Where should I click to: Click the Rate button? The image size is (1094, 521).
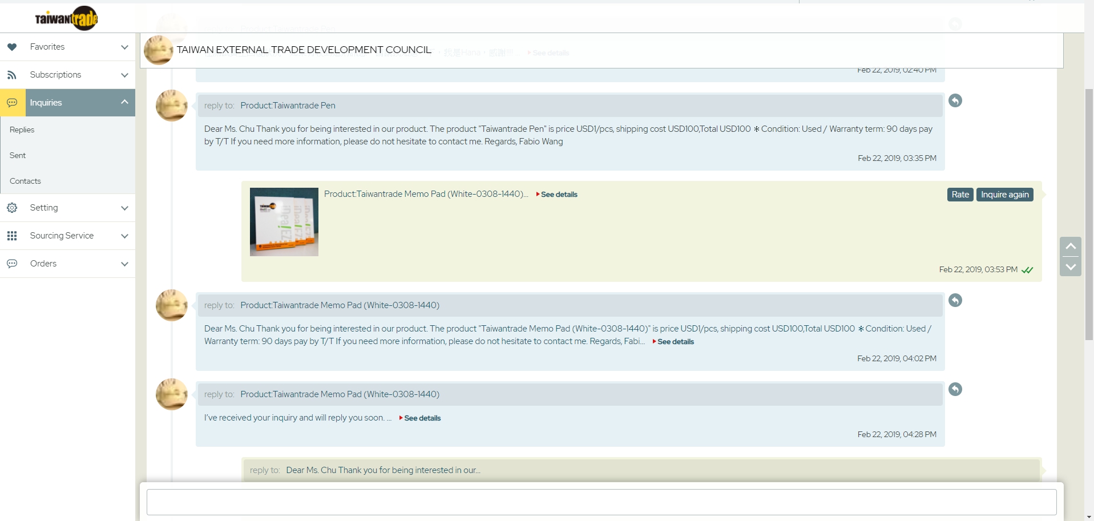point(960,195)
